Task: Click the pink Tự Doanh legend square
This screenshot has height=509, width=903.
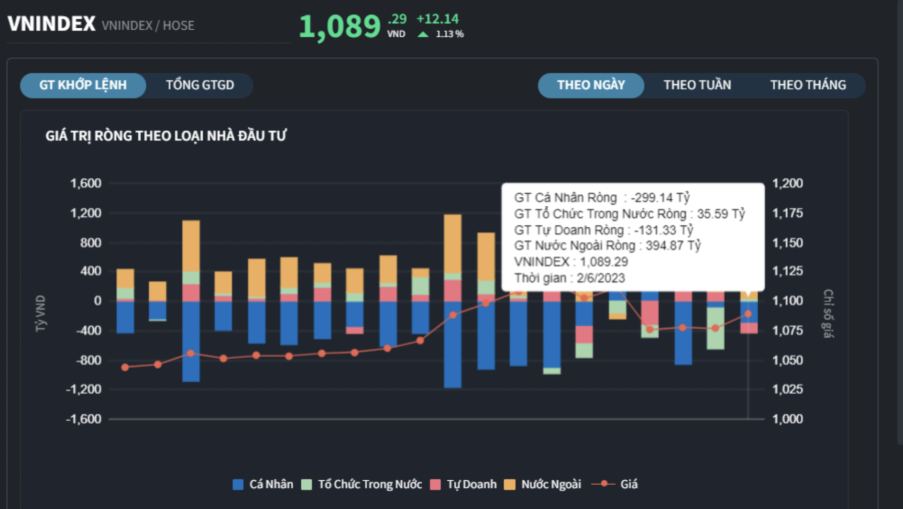Action: (435, 485)
